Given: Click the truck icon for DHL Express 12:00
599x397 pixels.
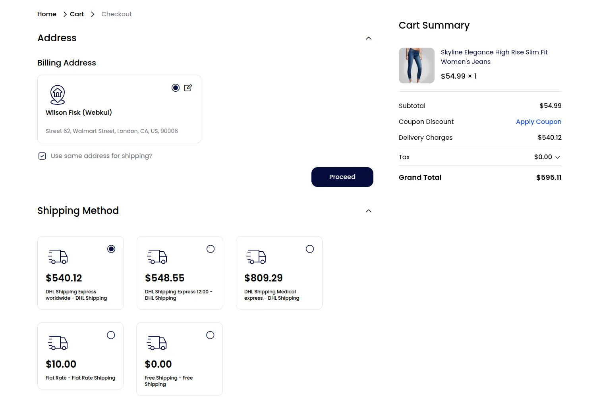Looking at the screenshot, I should pyautogui.click(x=157, y=256).
